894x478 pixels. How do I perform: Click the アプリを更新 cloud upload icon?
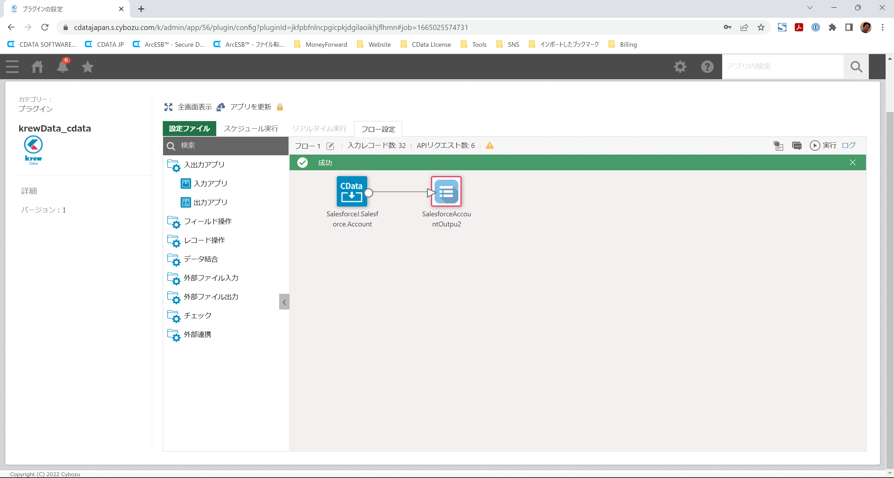coord(221,107)
